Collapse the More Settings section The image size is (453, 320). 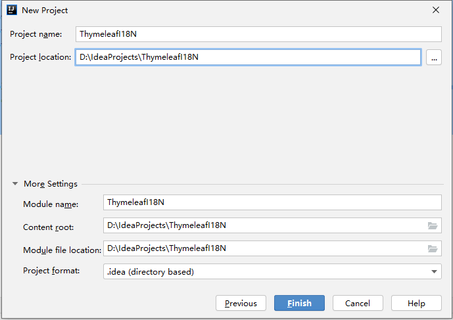[15, 184]
